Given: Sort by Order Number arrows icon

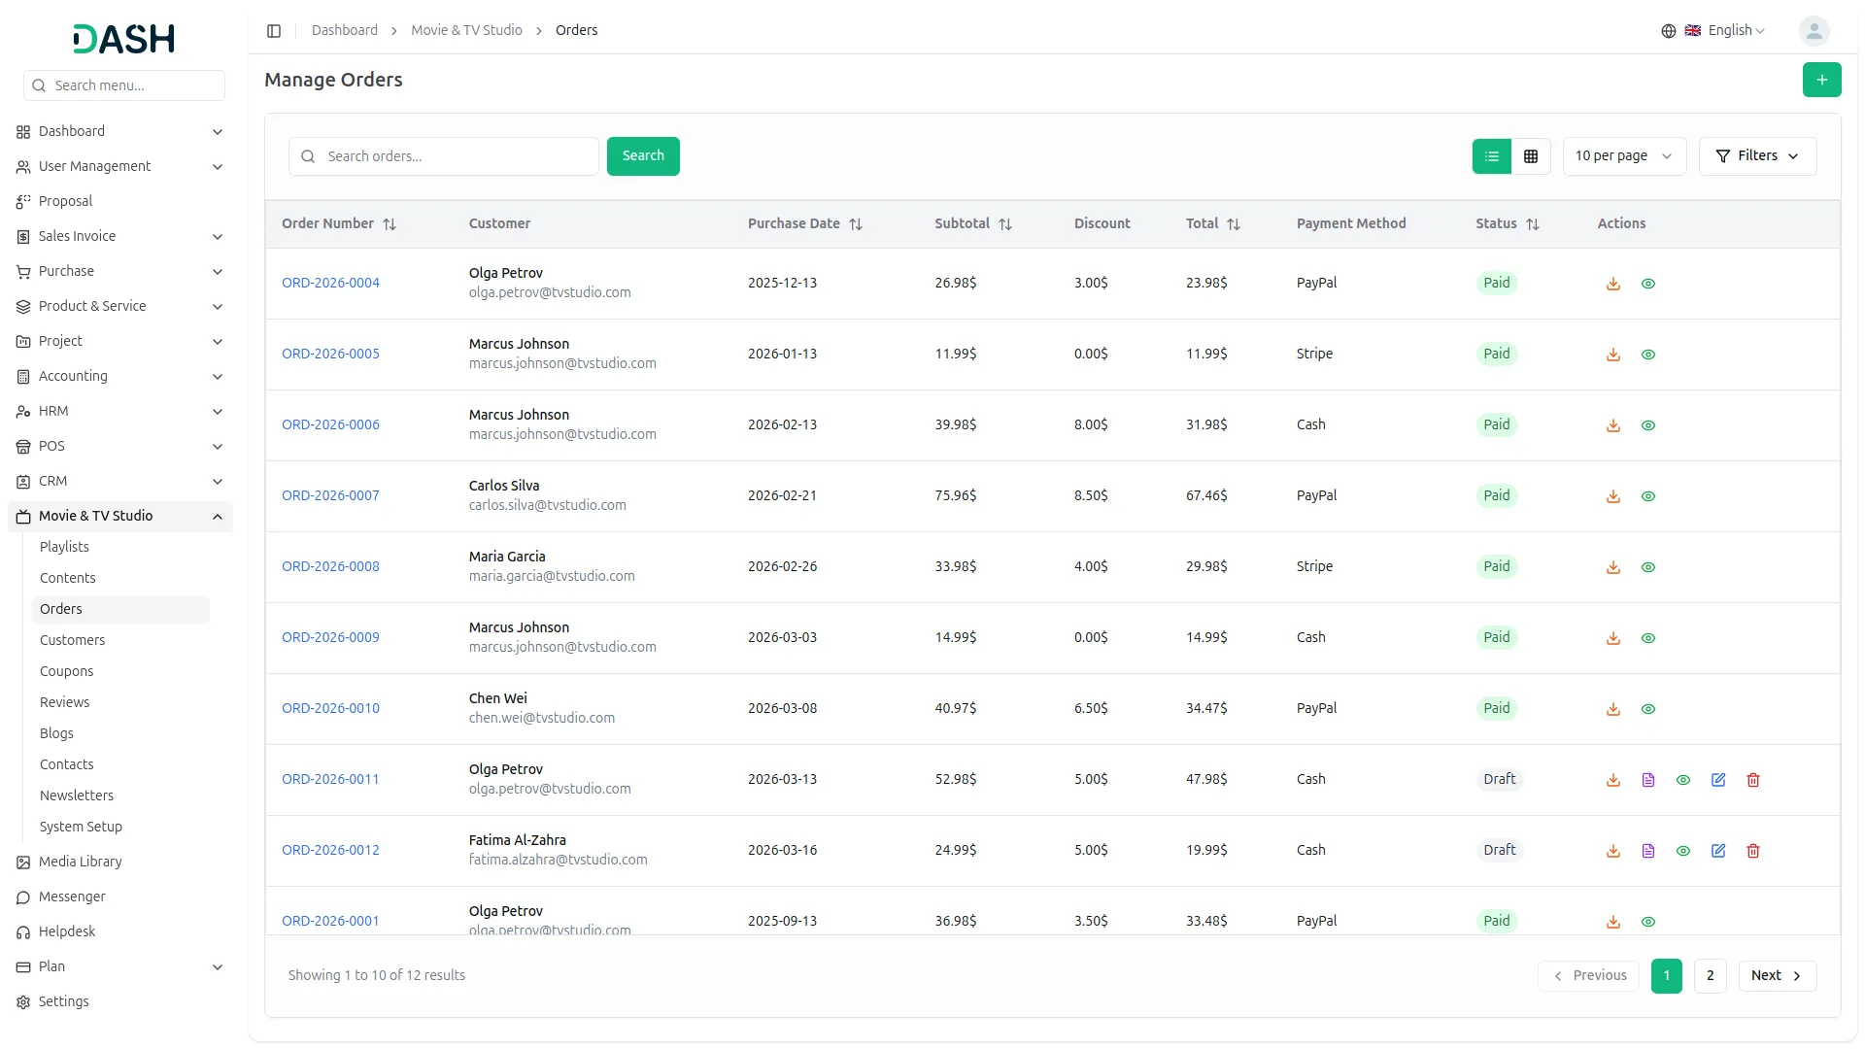Looking at the screenshot, I should (x=390, y=224).
